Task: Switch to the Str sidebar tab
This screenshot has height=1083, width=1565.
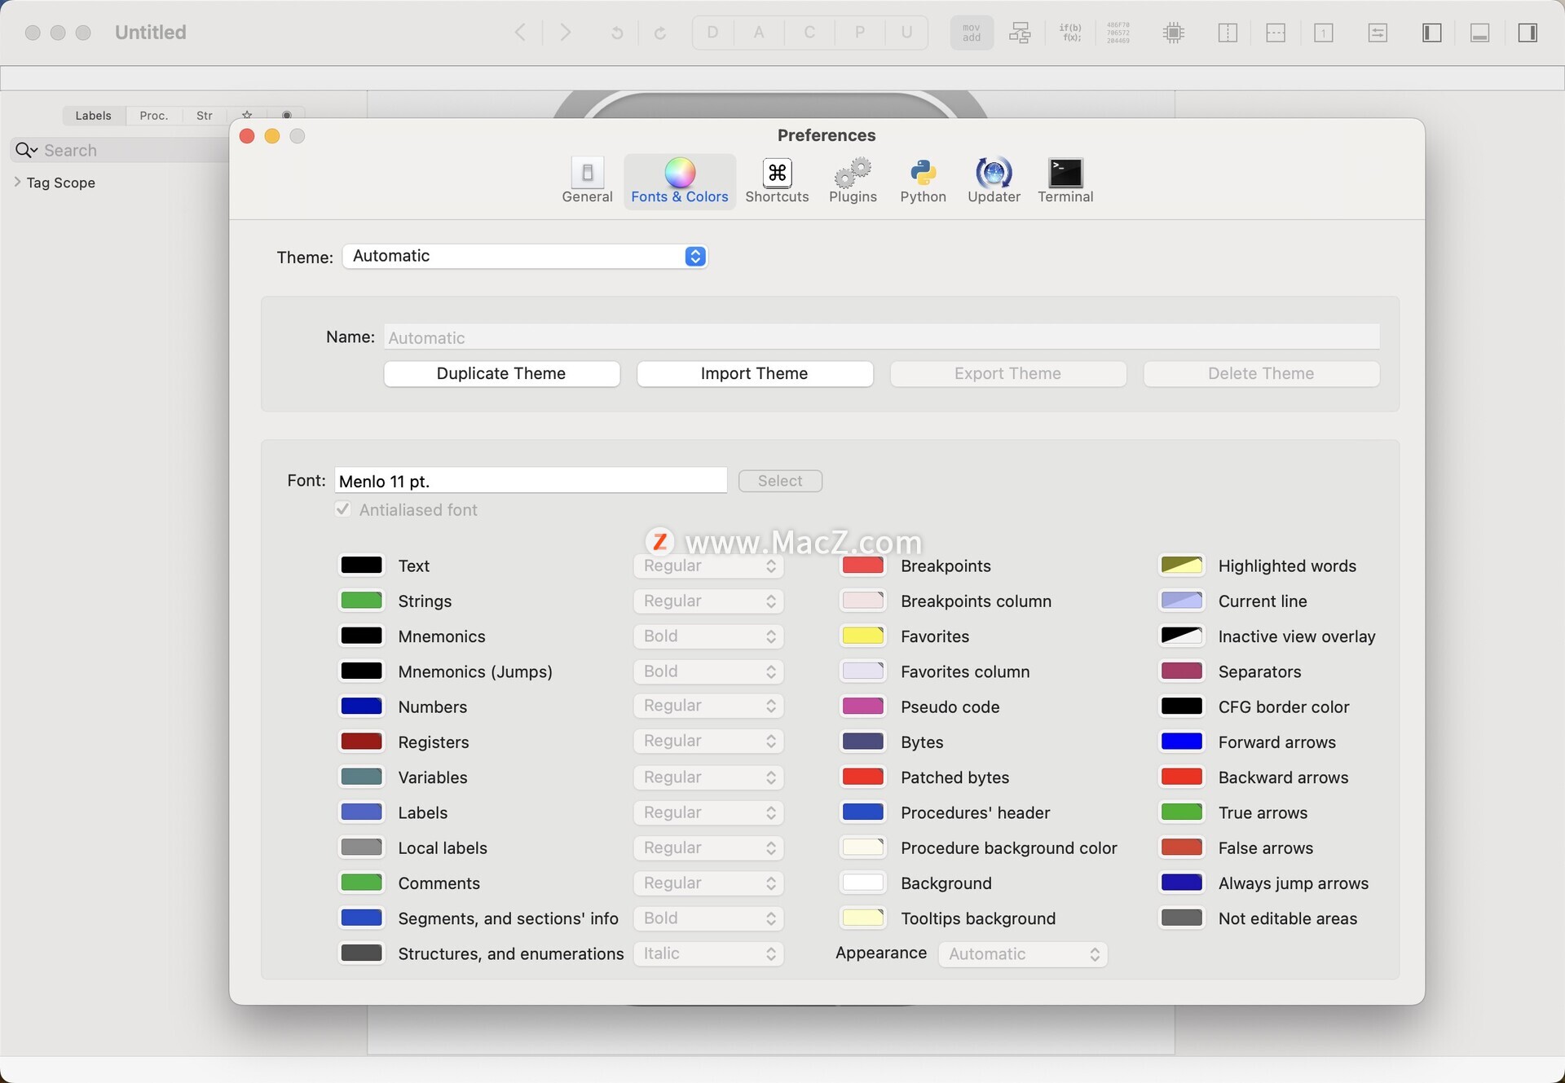Action: pos(205,115)
